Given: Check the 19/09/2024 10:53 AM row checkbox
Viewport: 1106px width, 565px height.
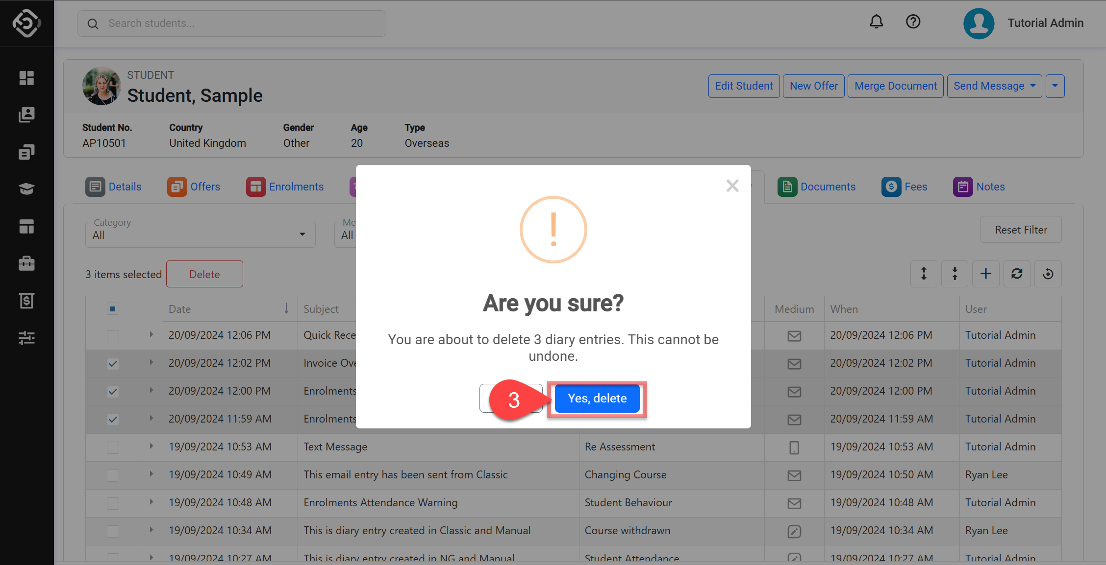Looking at the screenshot, I should (113, 447).
